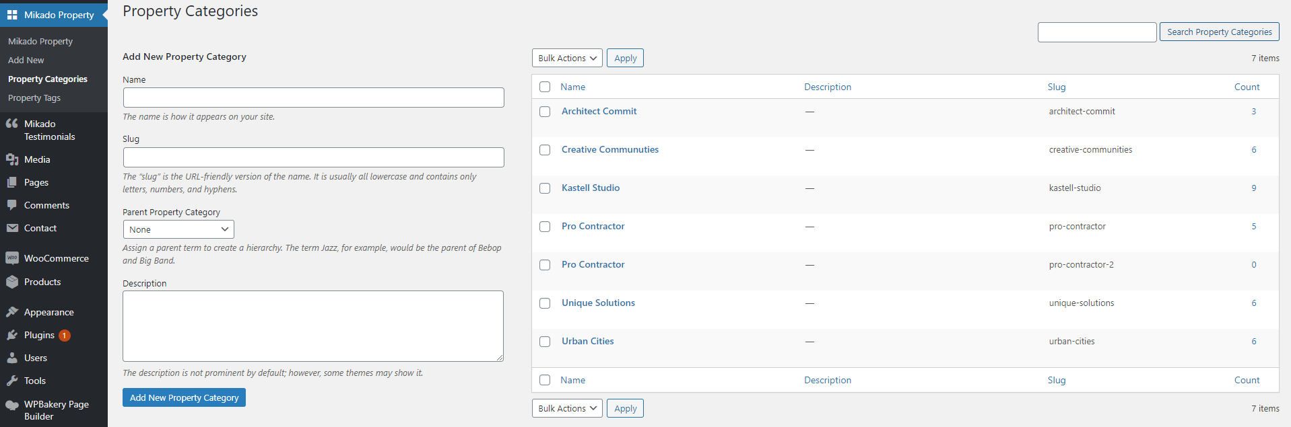Open the Architect Commit category link
Image resolution: width=1291 pixels, height=427 pixels.
pyautogui.click(x=599, y=111)
